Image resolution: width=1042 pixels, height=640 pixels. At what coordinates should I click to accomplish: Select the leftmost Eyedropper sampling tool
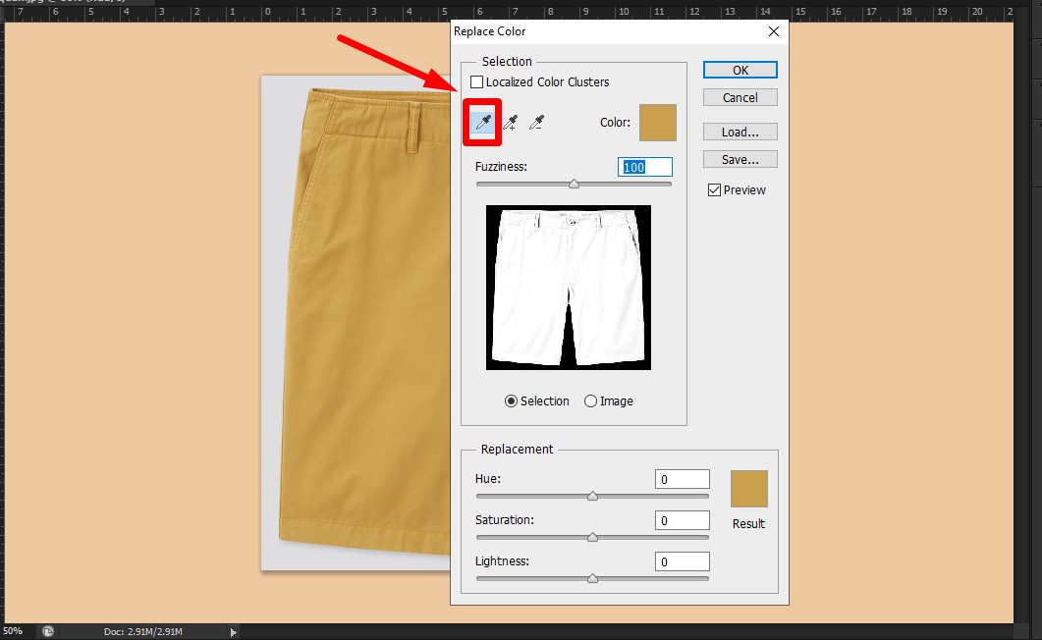pos(482,122)
